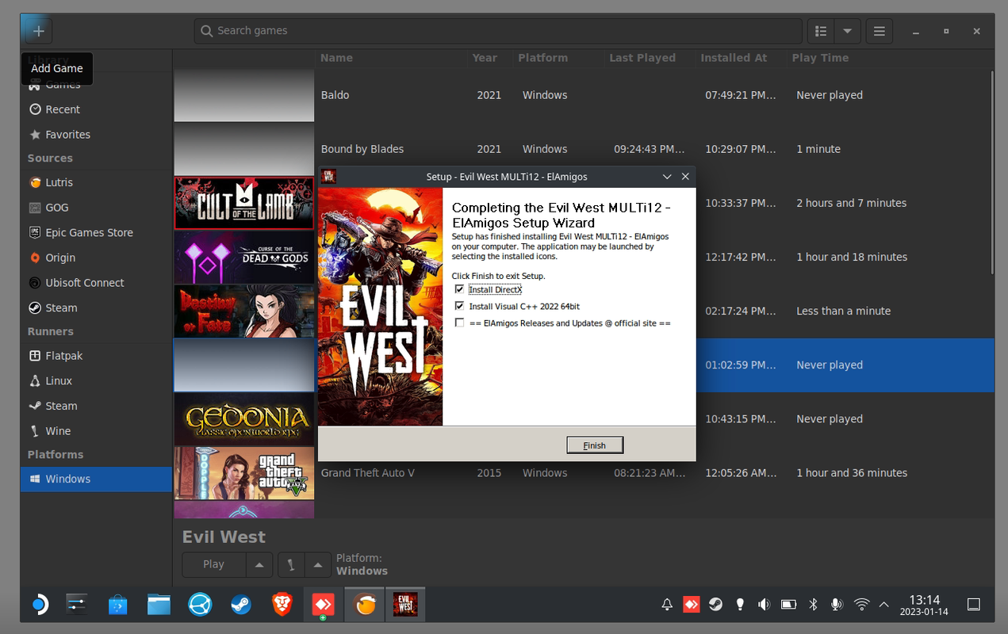Click the setup dialog title bar chevron
This screenshot has height=634, width=1008.
667,177
